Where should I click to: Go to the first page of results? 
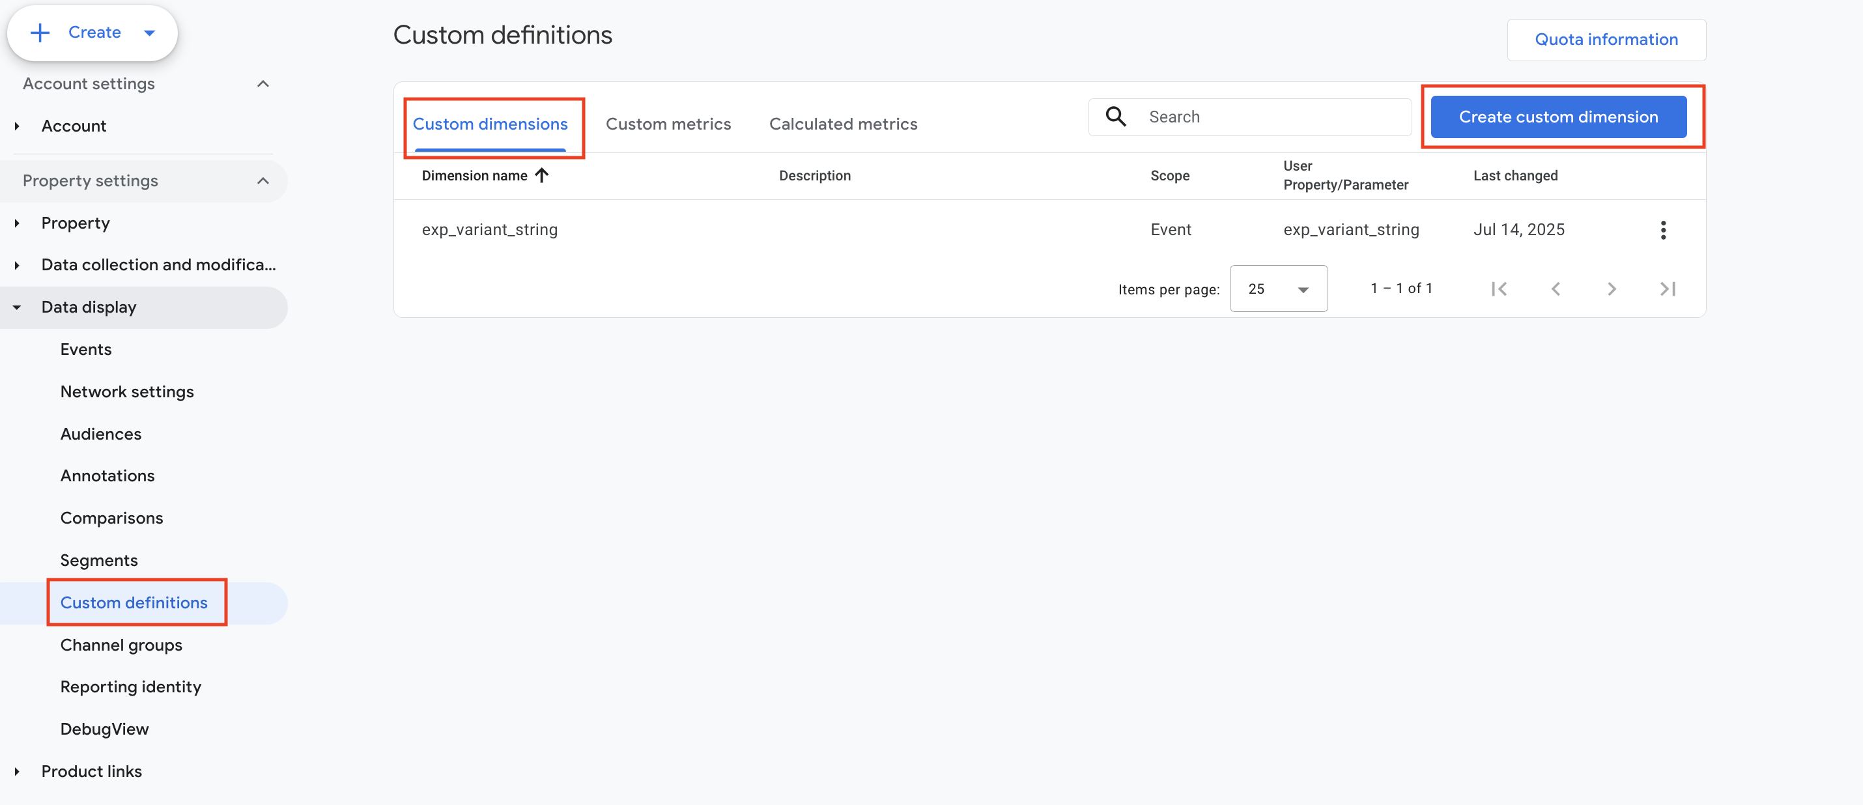coord(1500,289)
